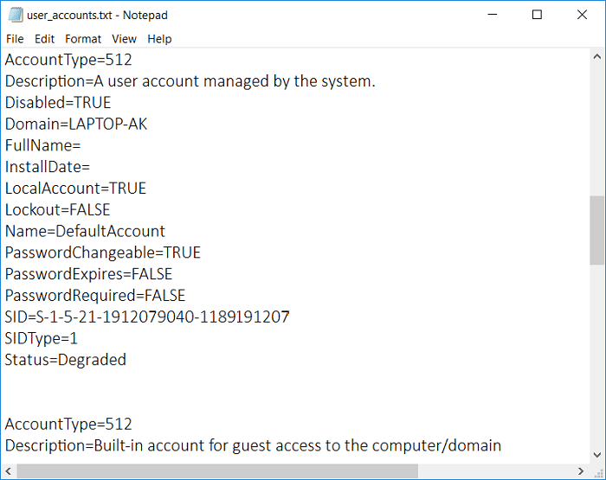The image size is (606, 480).
Task: Click the horizontal scrollbar thumb
Action: click(216, 471)
